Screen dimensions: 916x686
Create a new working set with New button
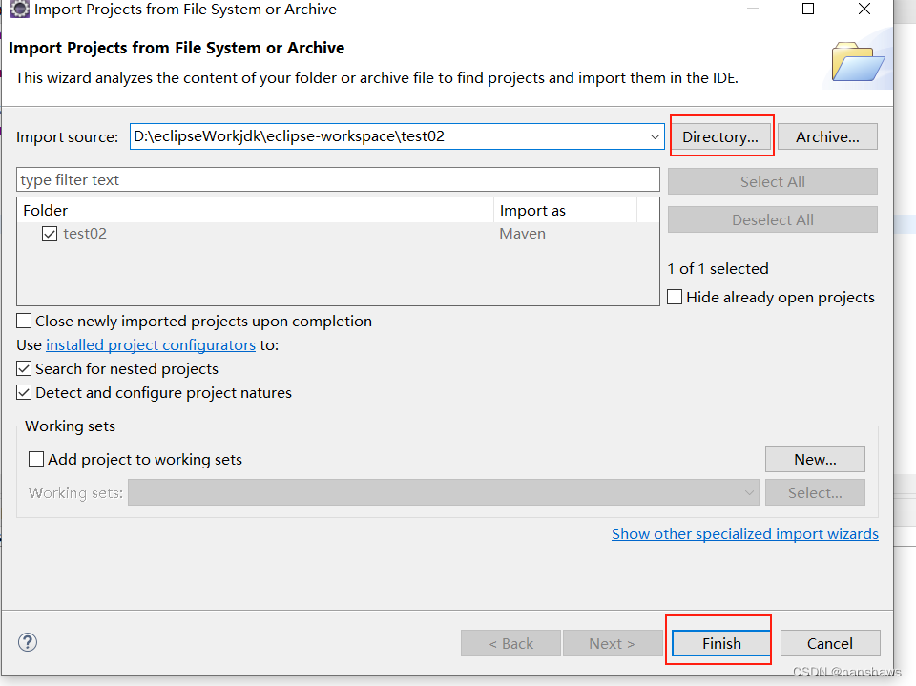tap(815, 459)
